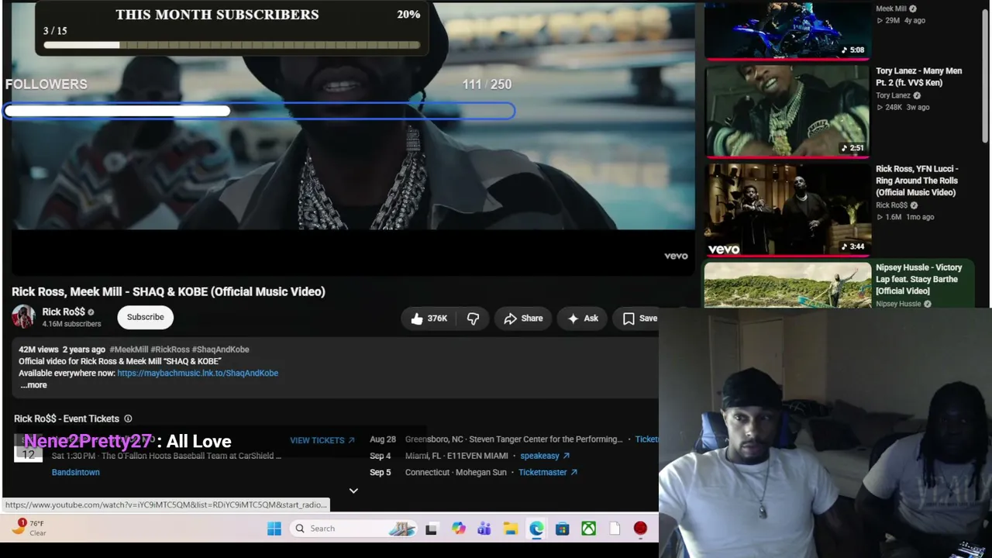Click the VIEW TICKETS link
This screenshot has height=558, width=992.
pos(322,440)
